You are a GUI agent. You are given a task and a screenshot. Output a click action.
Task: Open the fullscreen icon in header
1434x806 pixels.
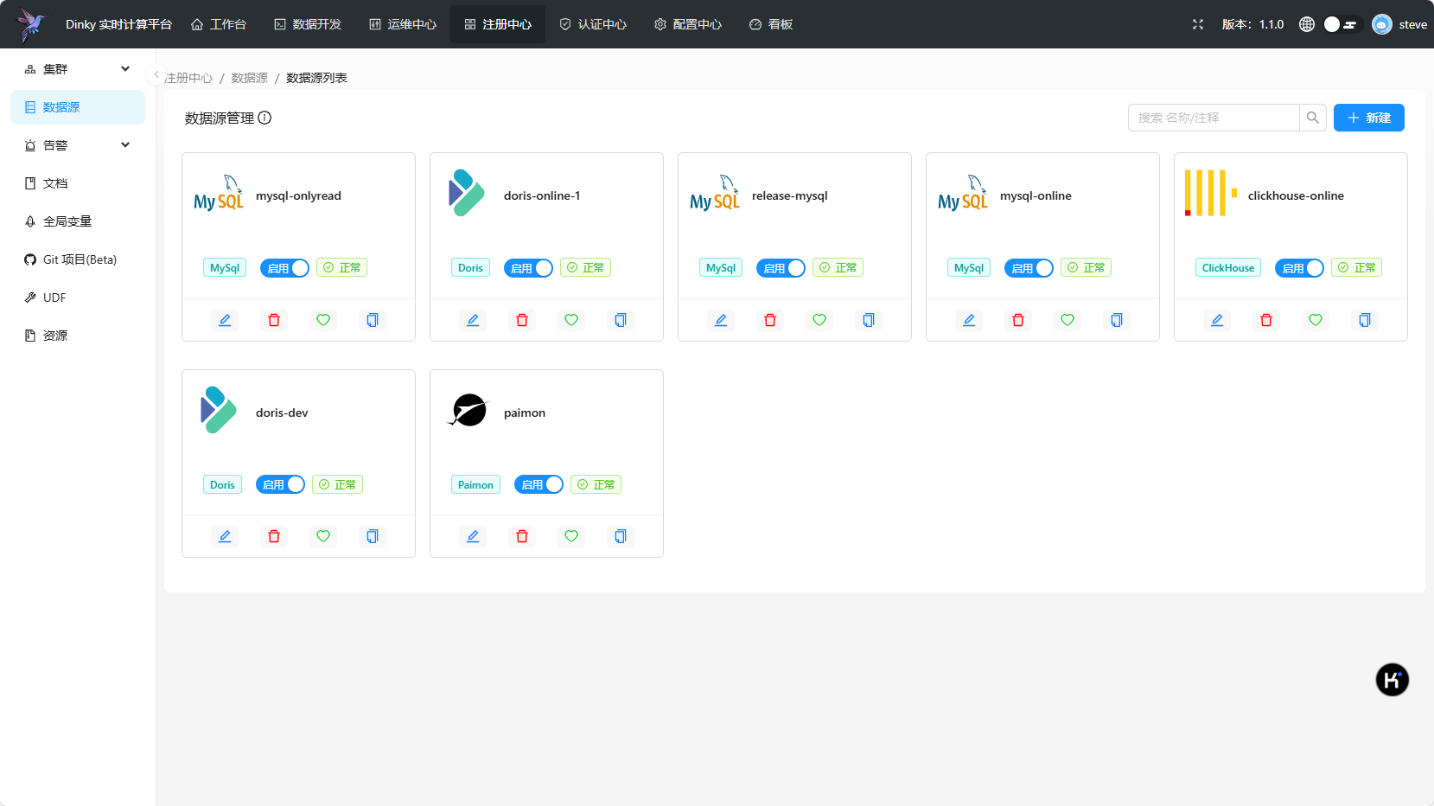[1198, 24]
